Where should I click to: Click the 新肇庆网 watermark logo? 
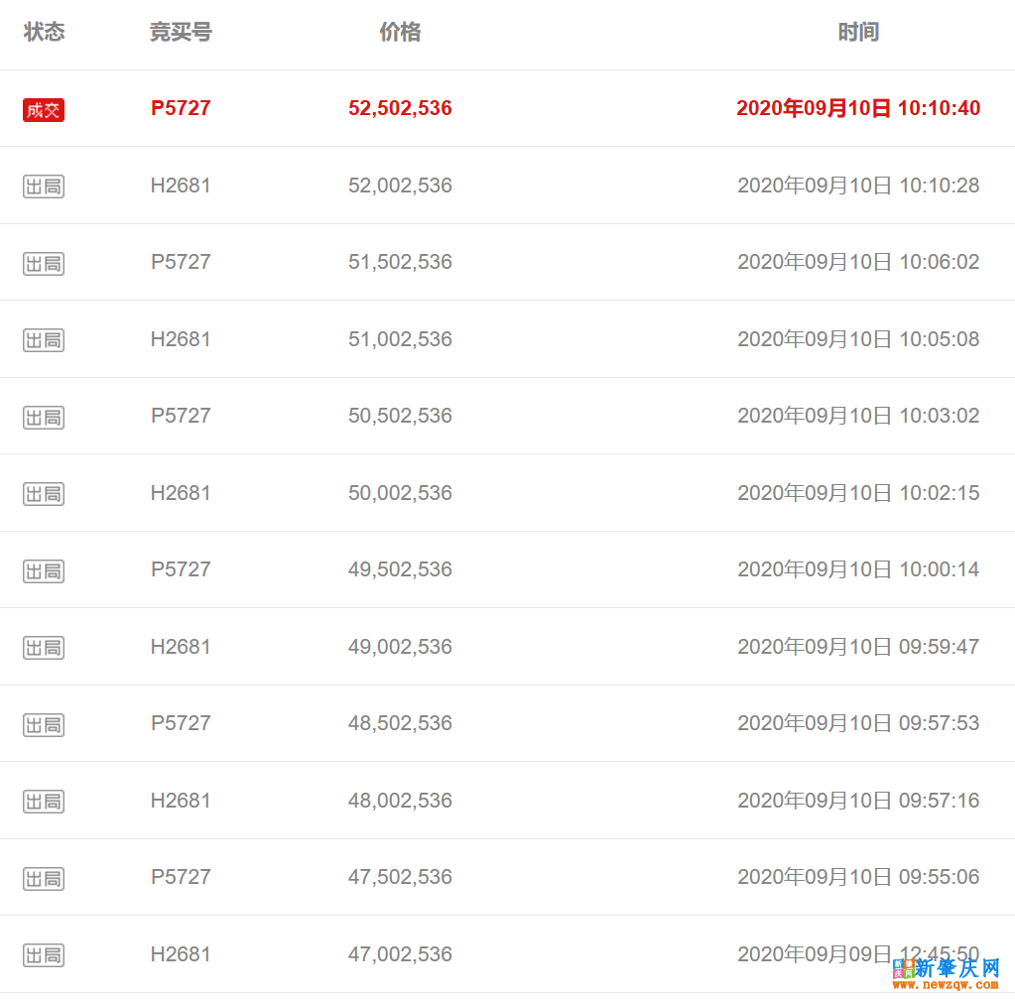[x=947, y=969]
